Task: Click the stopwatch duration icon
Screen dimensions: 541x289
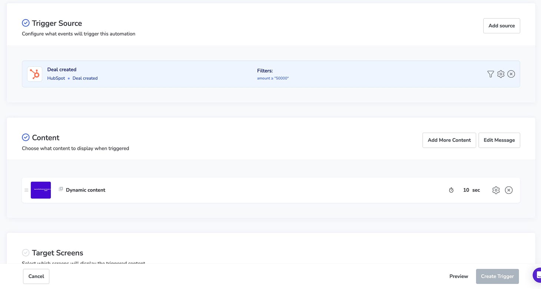Action: click(x=451, y=190)
